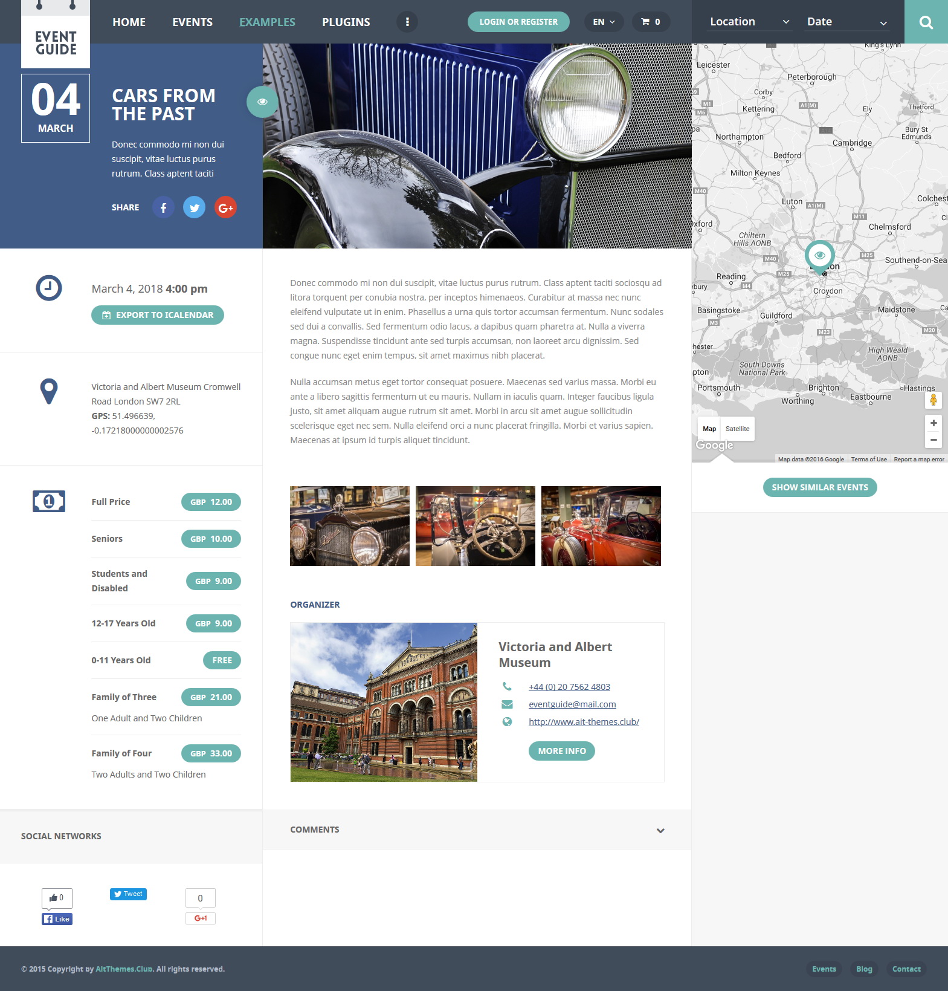This screenshot has height=991, width=948.
Task: Open Events footer link
Action: pyautogui.click(x=824, y=969)
